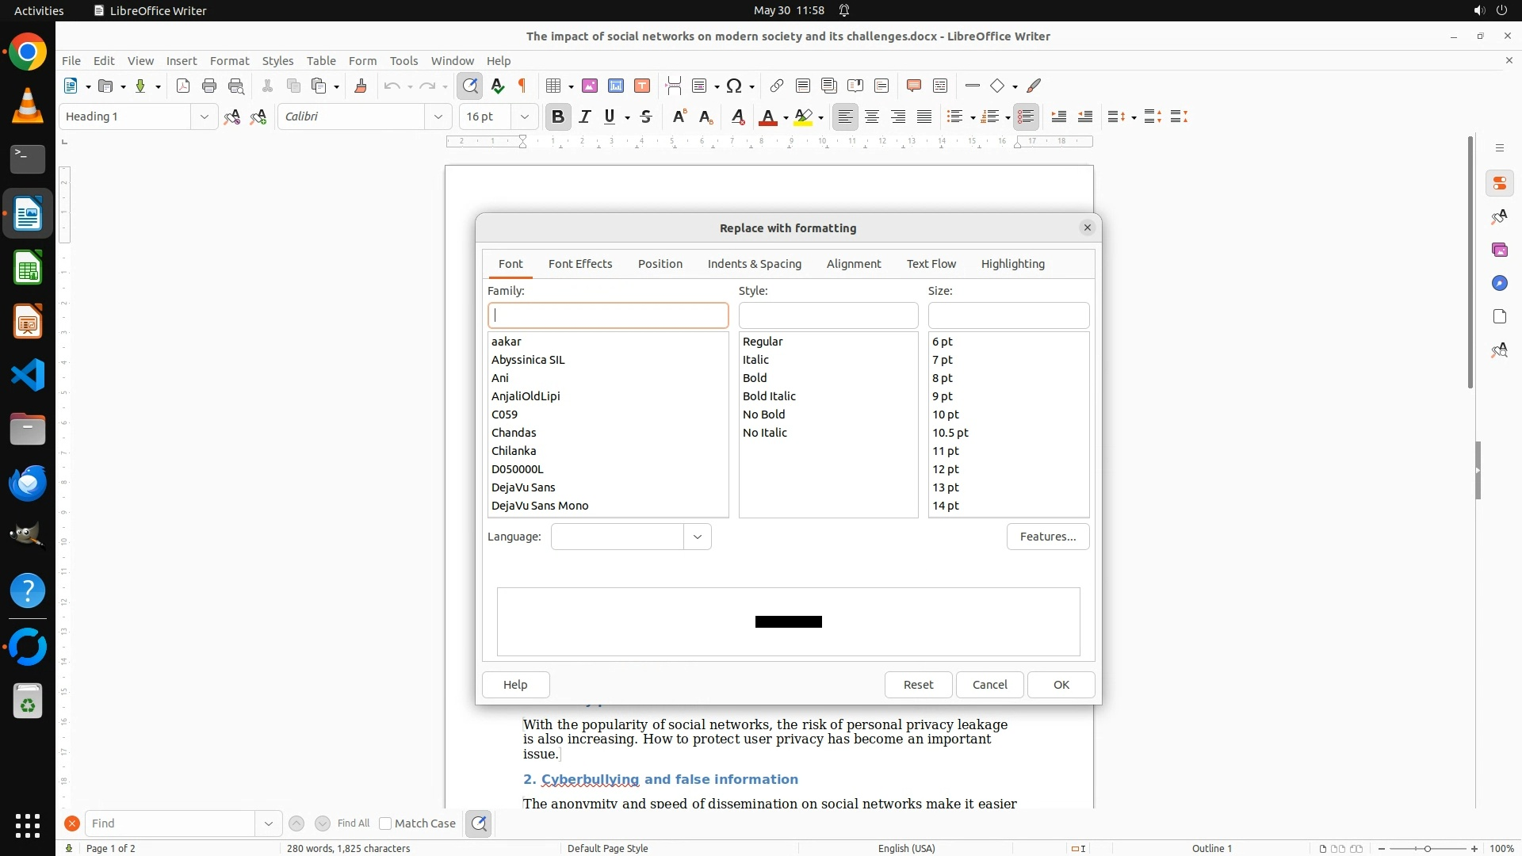Enable the Match Case checkbox
This screenshot has height=856, width=1522.
[385, 824]
